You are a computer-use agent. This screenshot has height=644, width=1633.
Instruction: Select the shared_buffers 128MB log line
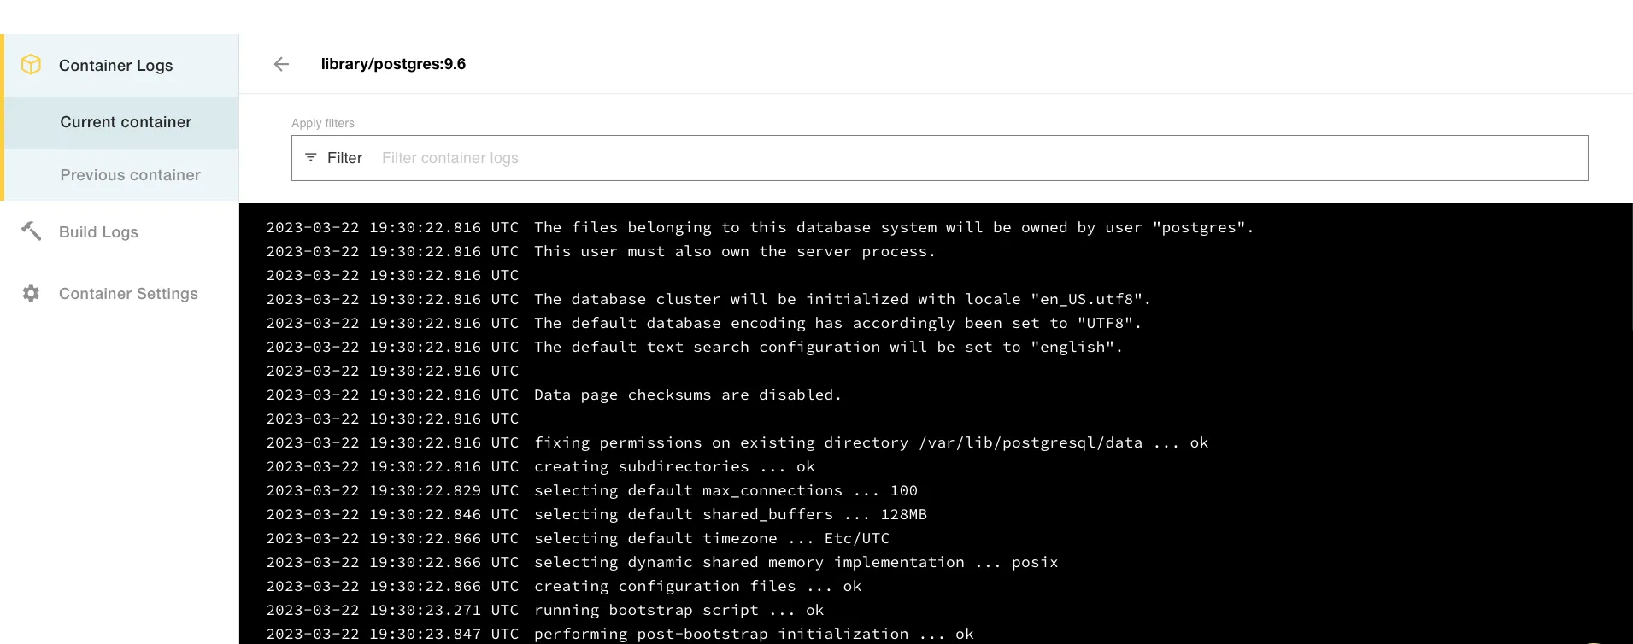730,514
